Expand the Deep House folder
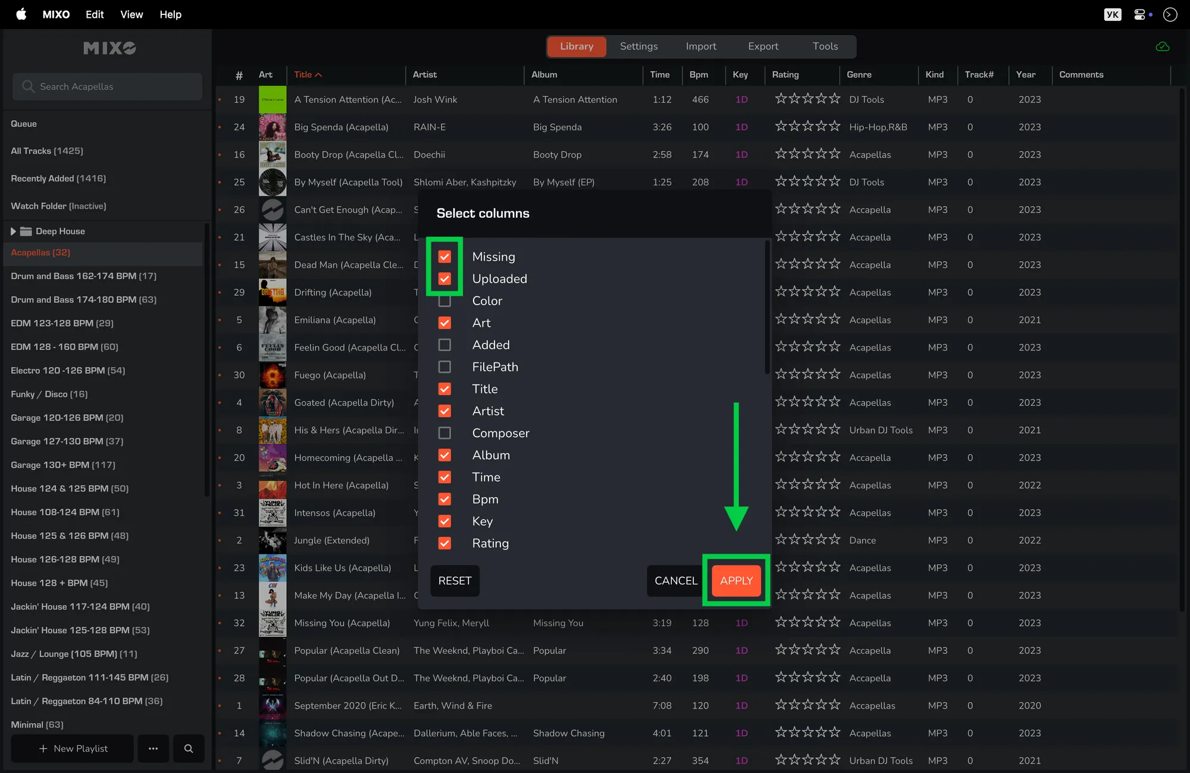Viewport: 1190px width, 773px height. pyautogui.click(x=13, y=231)
